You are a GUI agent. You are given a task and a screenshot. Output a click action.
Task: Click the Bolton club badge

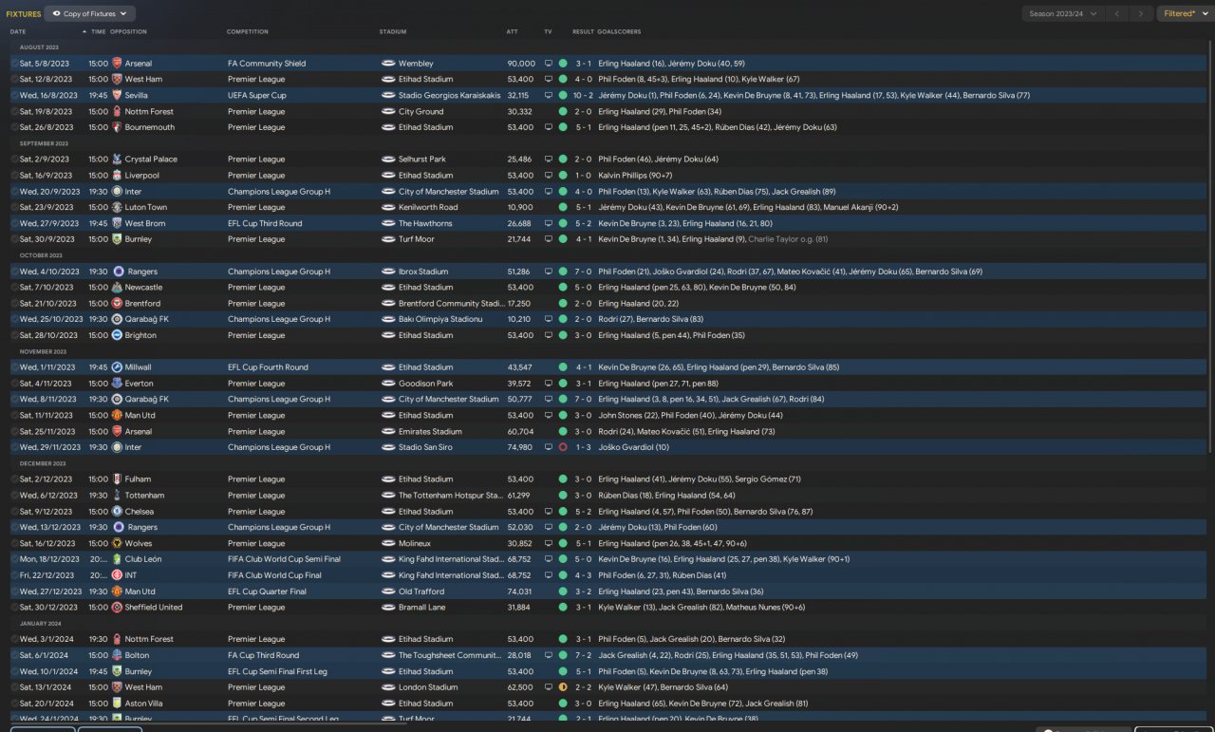tap(117, 655)
